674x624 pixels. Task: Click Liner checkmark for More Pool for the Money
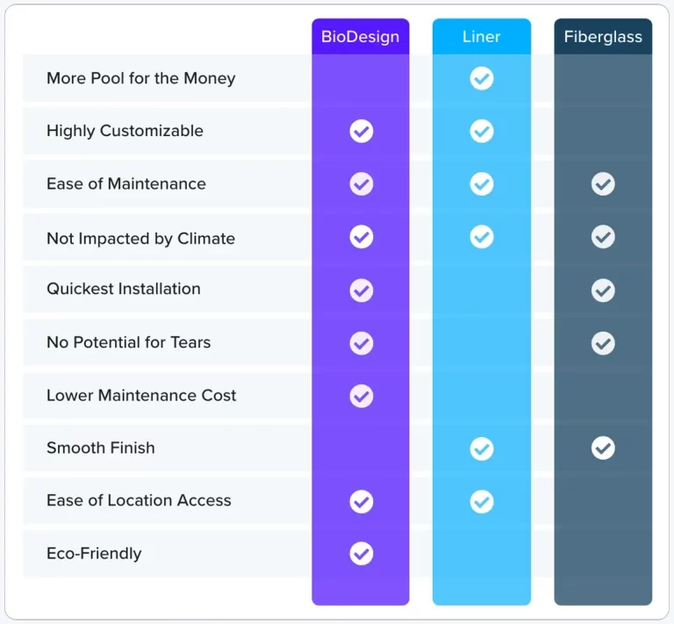[482, 78]
